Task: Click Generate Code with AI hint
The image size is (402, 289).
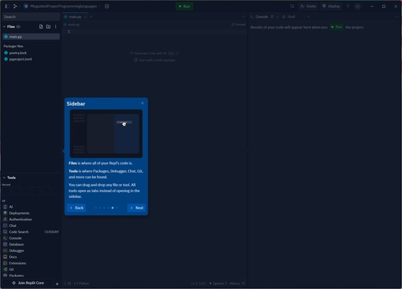Action: (153, 53)
